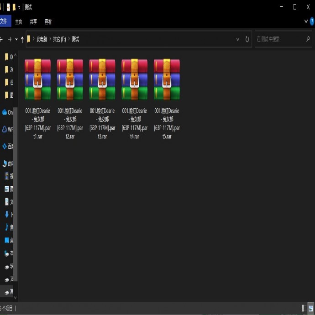
Task: Click the 测试 breadcrumb in address bar
Action: pyautogui.click(x=75, y=39)
